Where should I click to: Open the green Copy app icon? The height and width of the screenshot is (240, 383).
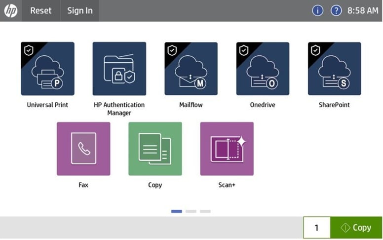point(155,149)
